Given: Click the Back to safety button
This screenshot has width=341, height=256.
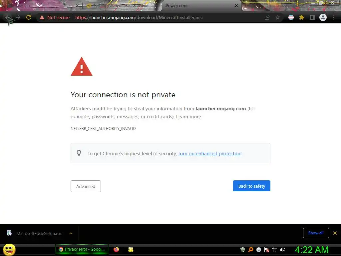Looking at the screenshot, I should (x=252, y=186).
